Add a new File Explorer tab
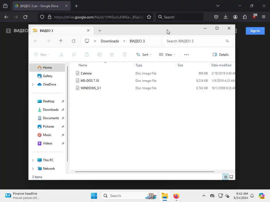The image size is (270, 202). [x=100, y=31]
